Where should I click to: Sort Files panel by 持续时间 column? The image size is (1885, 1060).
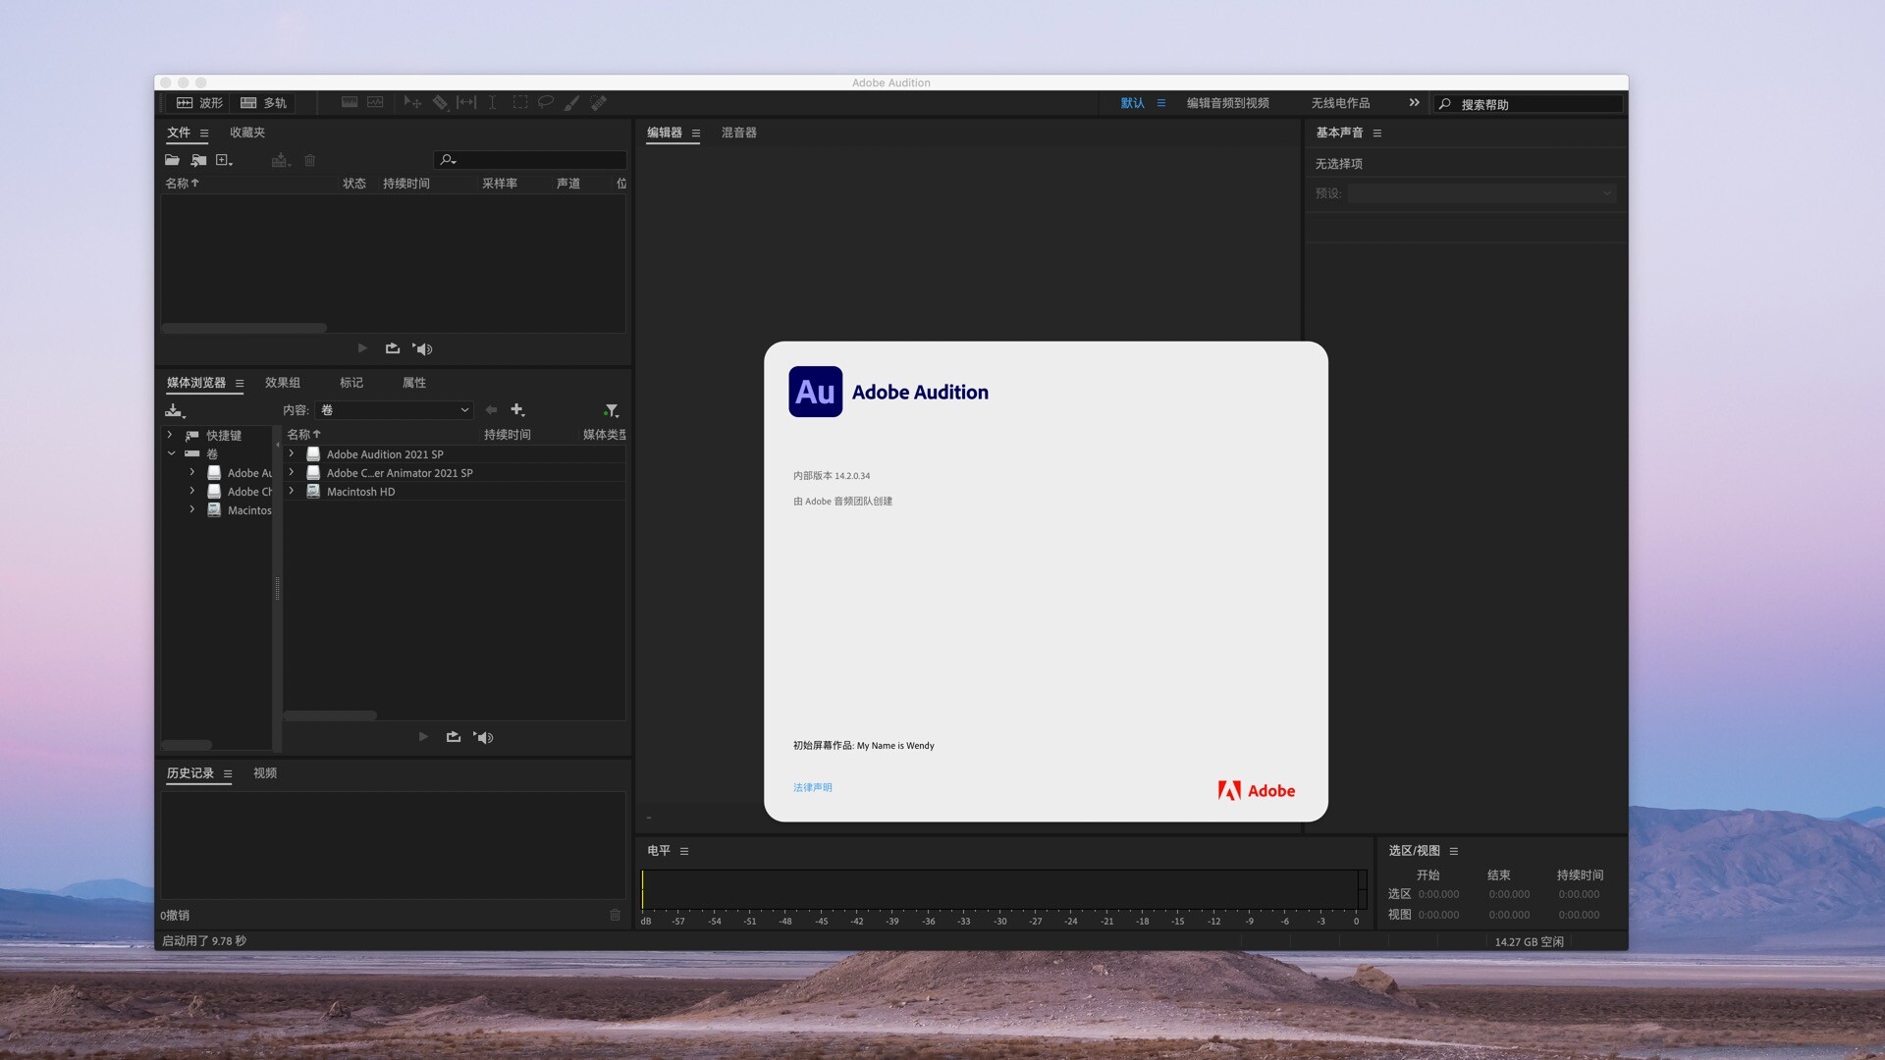coord(406,184)
